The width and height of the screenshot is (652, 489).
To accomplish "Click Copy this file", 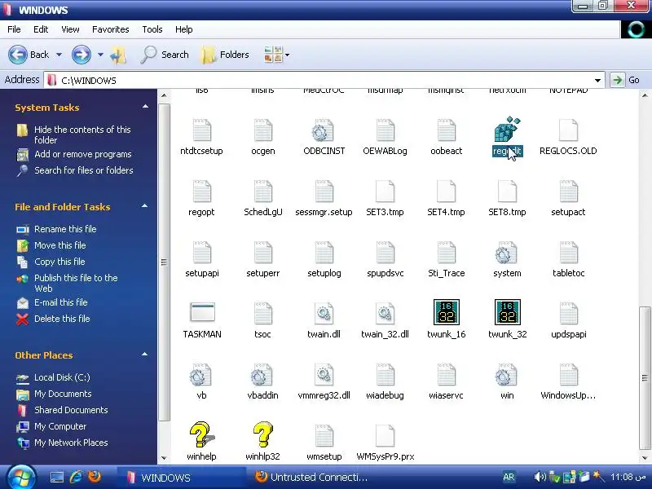I will (x=59, y=262).
